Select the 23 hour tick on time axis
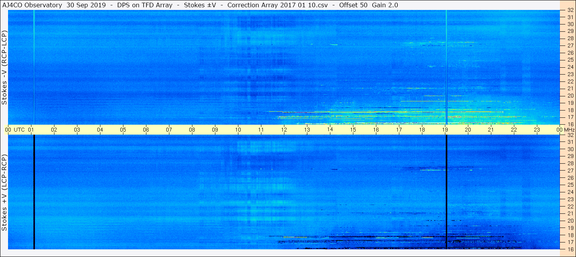 click(537, 130)
